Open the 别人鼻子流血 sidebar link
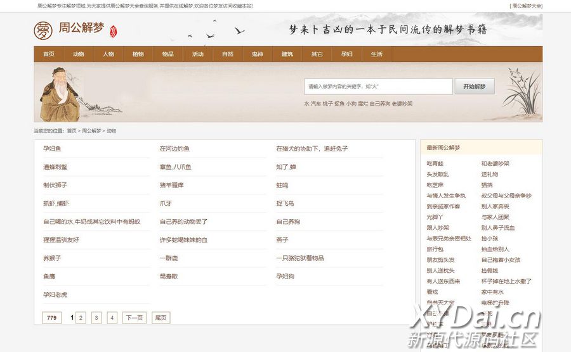571x352 pixels. coord(498,228)
